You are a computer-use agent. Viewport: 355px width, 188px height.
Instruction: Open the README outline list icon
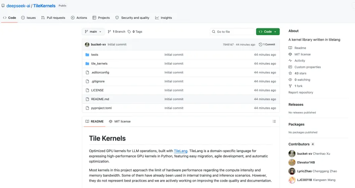point(274,121)
